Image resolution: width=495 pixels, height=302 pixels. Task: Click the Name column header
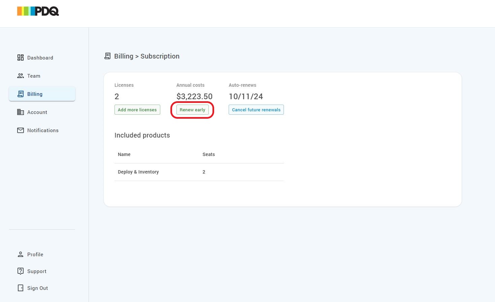point(124,154)
